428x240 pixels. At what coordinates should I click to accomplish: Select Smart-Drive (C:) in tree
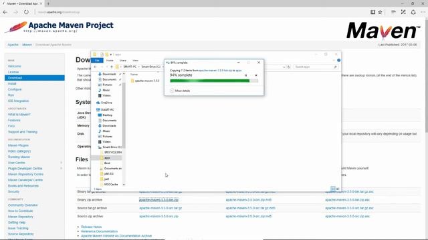(x=110, y=147)
